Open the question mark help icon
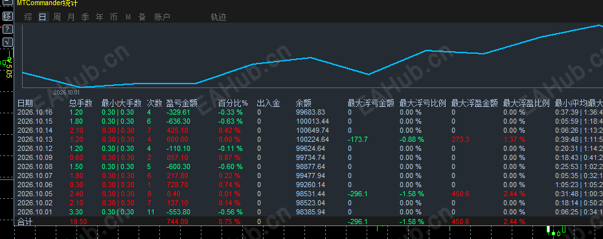Image resolution: width=603 pixels, height=239 pixels. (x=7, y=29)
